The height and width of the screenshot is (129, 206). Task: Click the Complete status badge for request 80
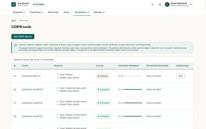(x=104, y=116)
